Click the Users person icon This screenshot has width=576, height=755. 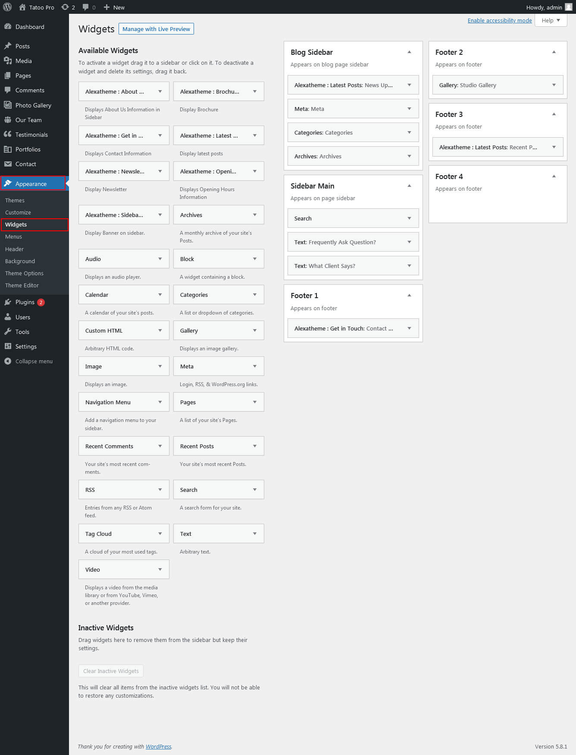(8, 317)
